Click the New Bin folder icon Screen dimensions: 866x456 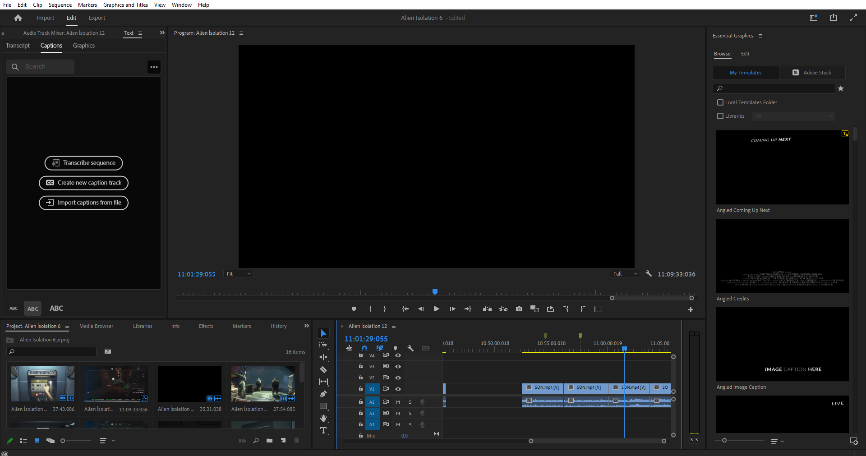(x=270, y=441)
